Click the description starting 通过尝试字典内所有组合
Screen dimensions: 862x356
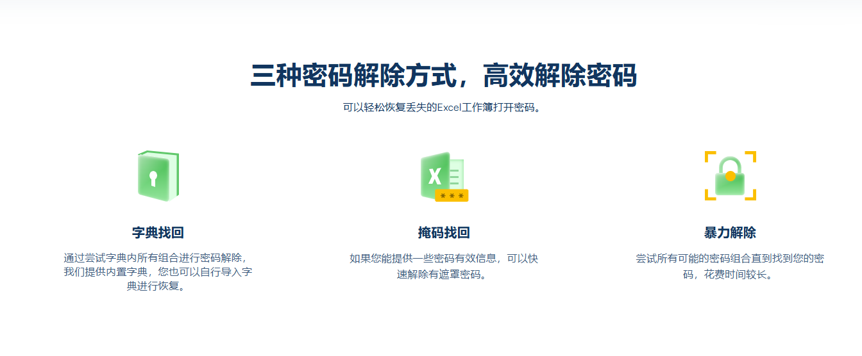click(x=158, y=272)
